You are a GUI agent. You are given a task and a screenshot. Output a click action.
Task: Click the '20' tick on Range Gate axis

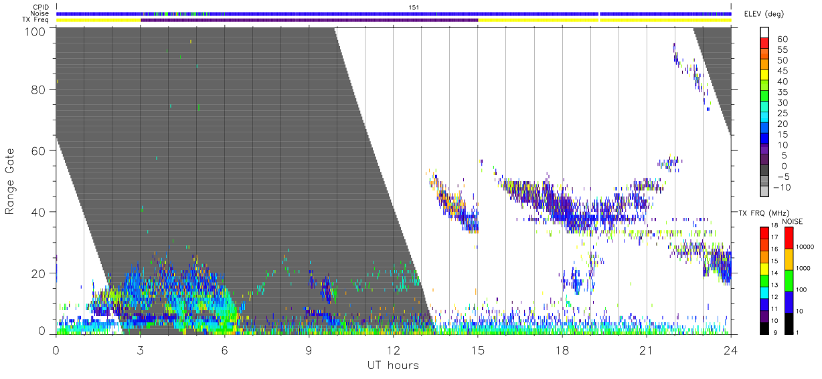[38, 273]
